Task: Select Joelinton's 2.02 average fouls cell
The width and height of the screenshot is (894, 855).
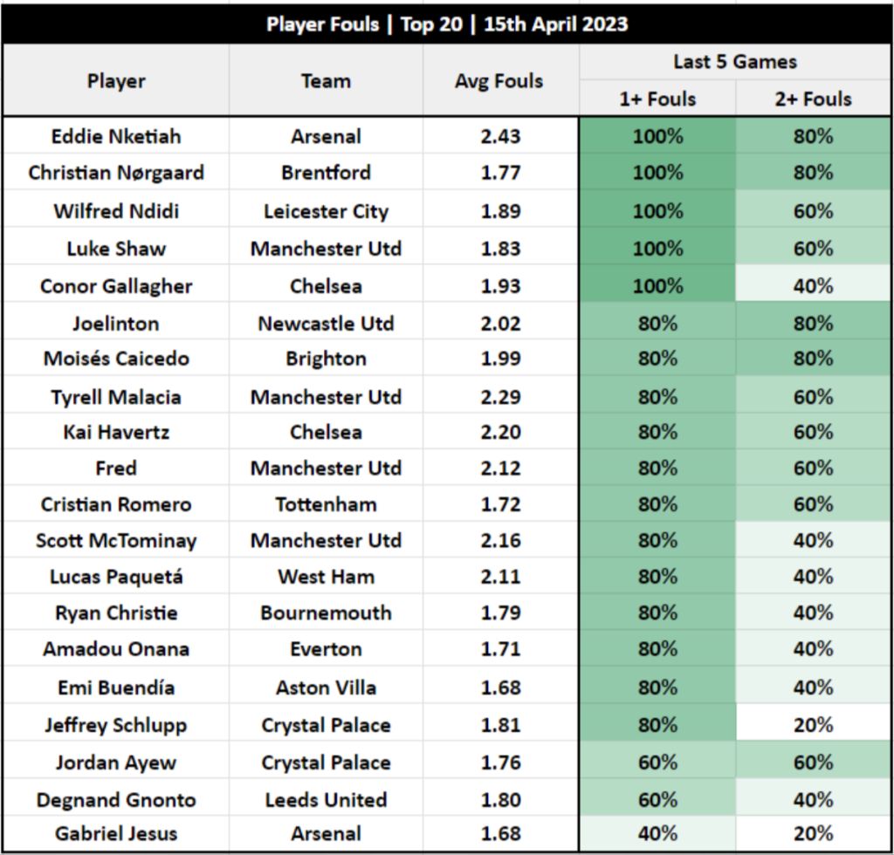Action: (x=500, y=323)
